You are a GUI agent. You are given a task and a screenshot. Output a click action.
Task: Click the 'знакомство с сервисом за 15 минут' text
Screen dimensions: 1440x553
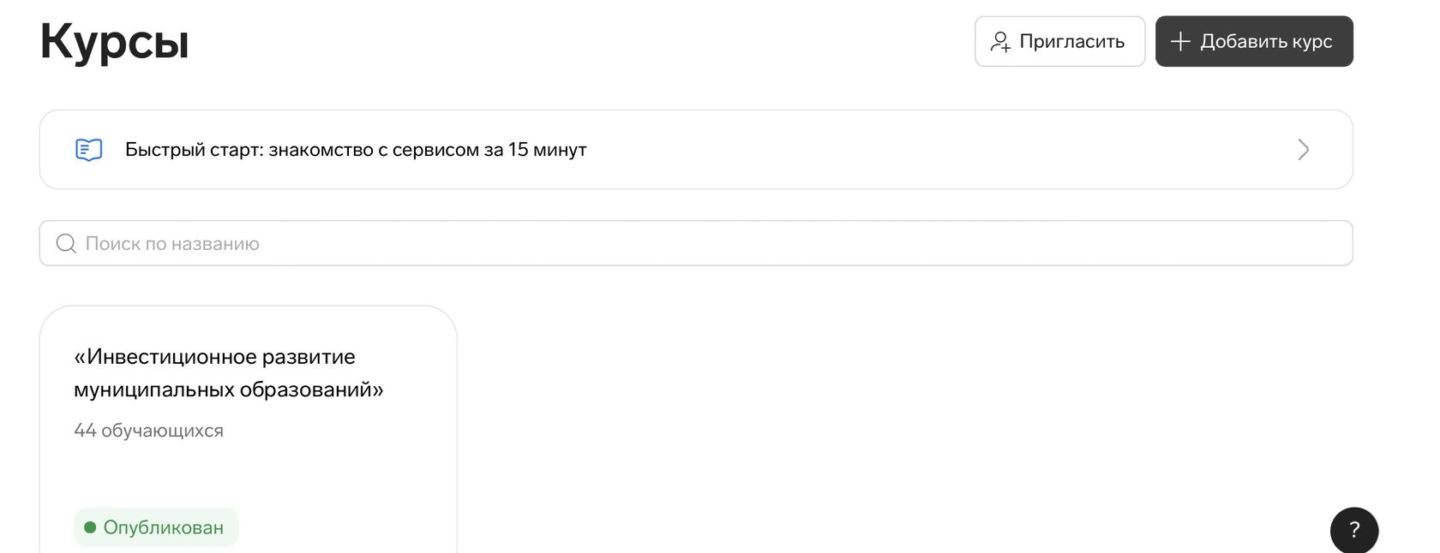[x=428, y=150]
